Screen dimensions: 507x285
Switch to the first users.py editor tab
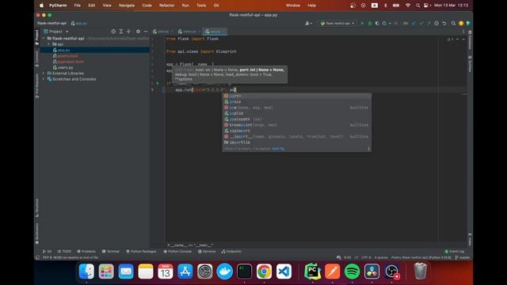pyautogui.click(x=163, y=32)
